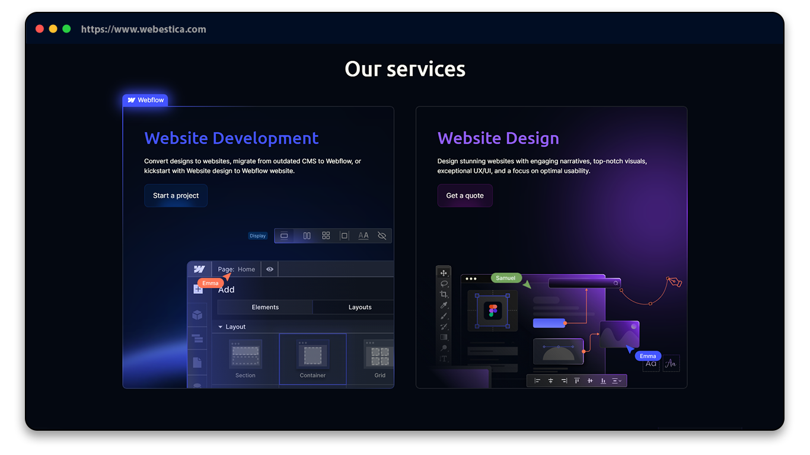Click the Webflow logo in editor header
Viewport: 810px width, 455px height.
(199, 269)
